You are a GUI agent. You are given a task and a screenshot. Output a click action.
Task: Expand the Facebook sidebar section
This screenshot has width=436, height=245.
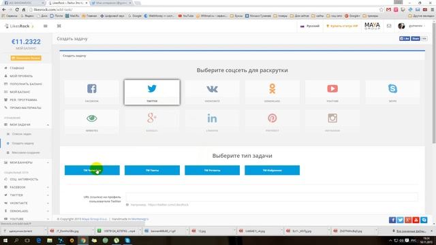[26, 187]
